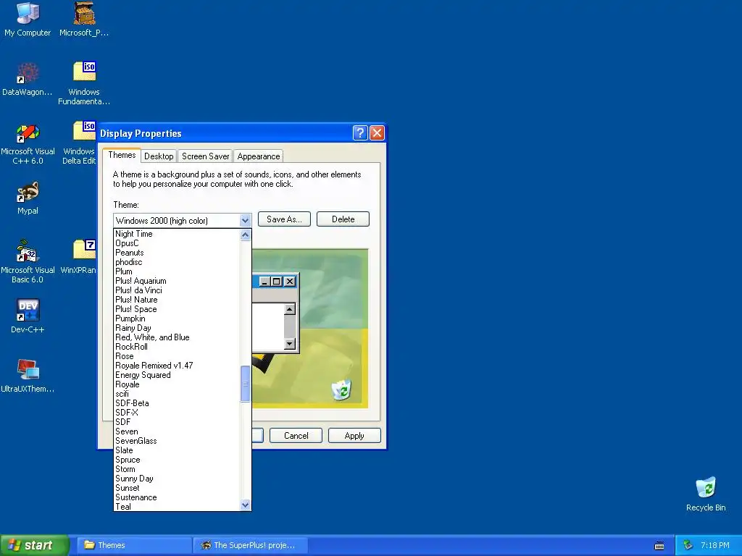Image resolution: width=742 pixels, height=556 pixels.
Task: Choose the Royale Remixed v1.47 theme
Action: 178,366
